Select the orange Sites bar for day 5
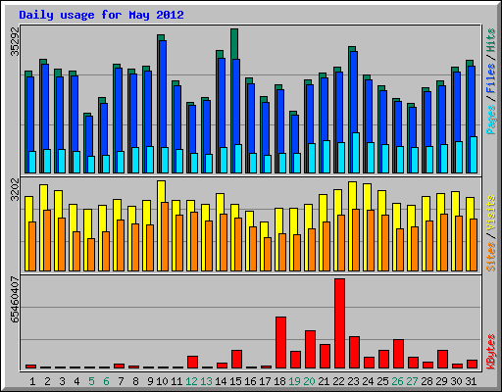Image resolution: width=502 pixels, height=392 pixels. (91, 255)
